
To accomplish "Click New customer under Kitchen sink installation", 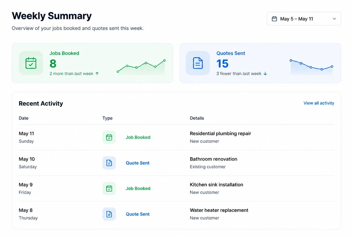I will point(204,192).
